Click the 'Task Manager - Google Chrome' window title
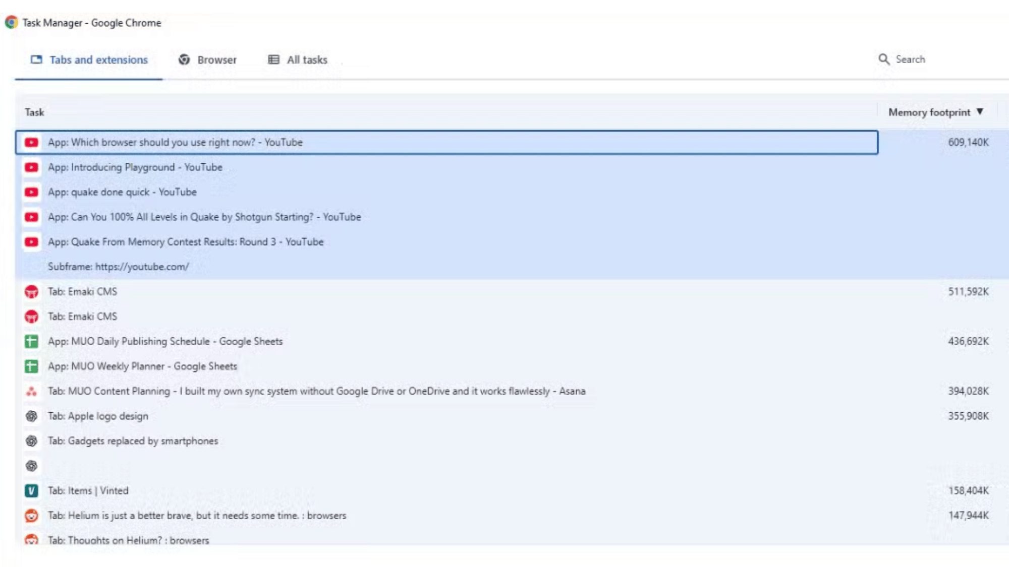The height and width of the screenshot is (567, 1009). pos(92,23)
